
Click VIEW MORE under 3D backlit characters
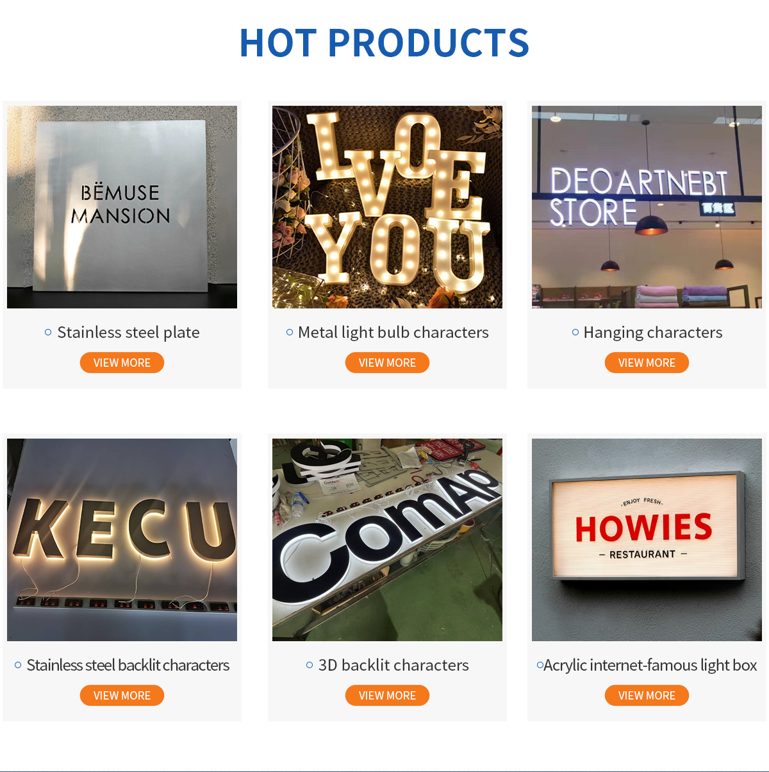[387, 696]
